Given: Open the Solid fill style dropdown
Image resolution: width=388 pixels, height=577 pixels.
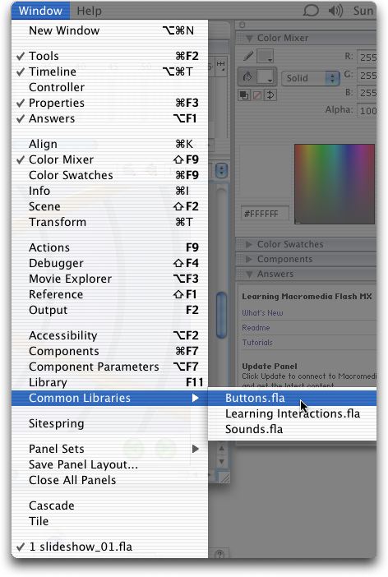Looking at the screenshot, I should pyautogui.click(x=310, y=78).
